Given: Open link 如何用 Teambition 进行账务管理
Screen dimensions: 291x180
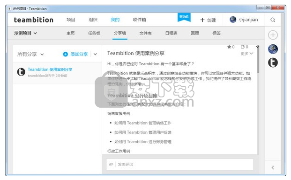Looking at the screenshot, I should 143,142.
